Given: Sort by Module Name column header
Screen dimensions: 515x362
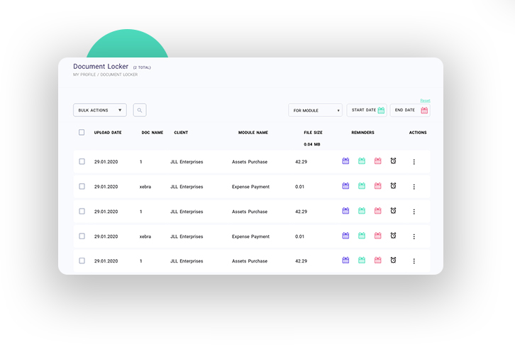Looking at the screenshot, I should [253, 132].
